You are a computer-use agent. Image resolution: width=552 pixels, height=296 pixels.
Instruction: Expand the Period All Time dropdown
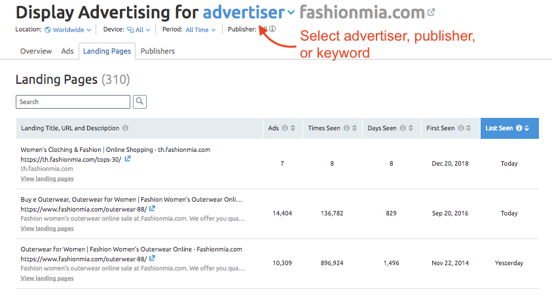200,30
